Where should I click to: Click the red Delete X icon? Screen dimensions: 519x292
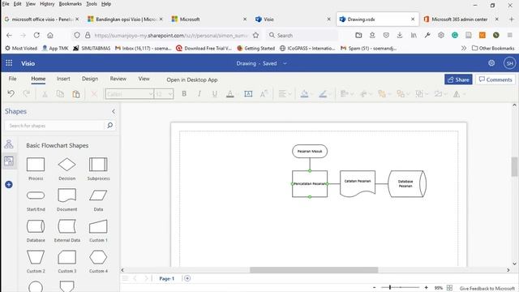[x=94, y=94]
